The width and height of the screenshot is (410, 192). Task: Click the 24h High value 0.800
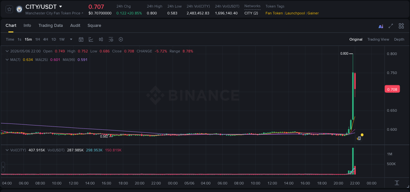coord(152,13)
